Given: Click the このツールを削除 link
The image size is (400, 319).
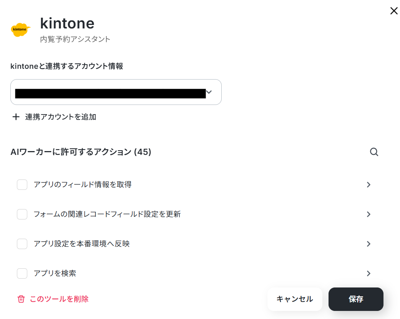Looking at the screenshot, I should click(x=59, y=299).
